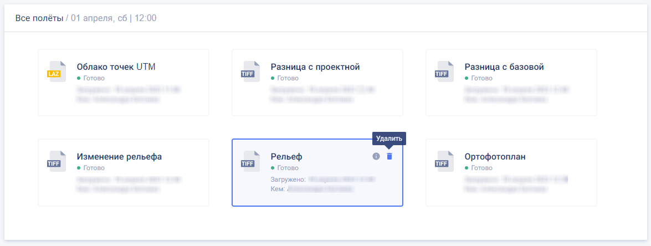This screenshot has width=651, height=246.
Task: Click the info icon on Рельеф card
Action: coord(376,156)
